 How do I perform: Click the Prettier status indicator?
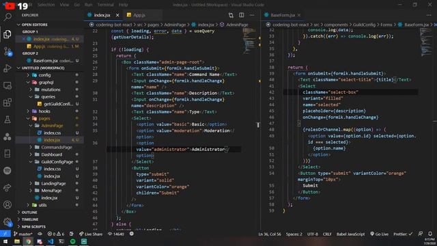403,234
